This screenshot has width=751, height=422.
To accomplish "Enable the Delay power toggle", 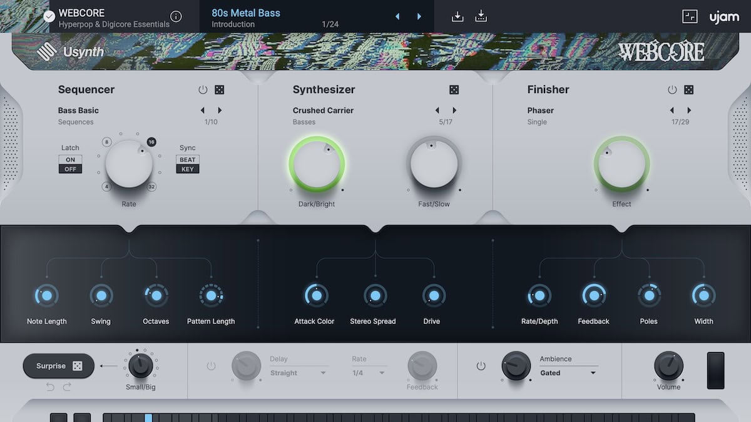I will tap(210, 366).
